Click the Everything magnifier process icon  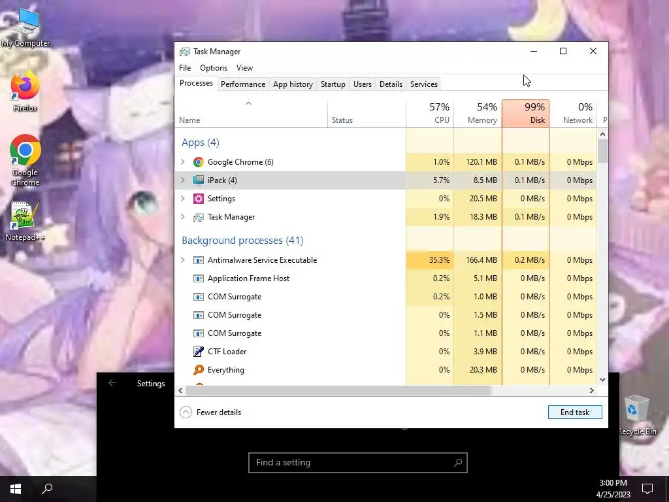point(199,370)
